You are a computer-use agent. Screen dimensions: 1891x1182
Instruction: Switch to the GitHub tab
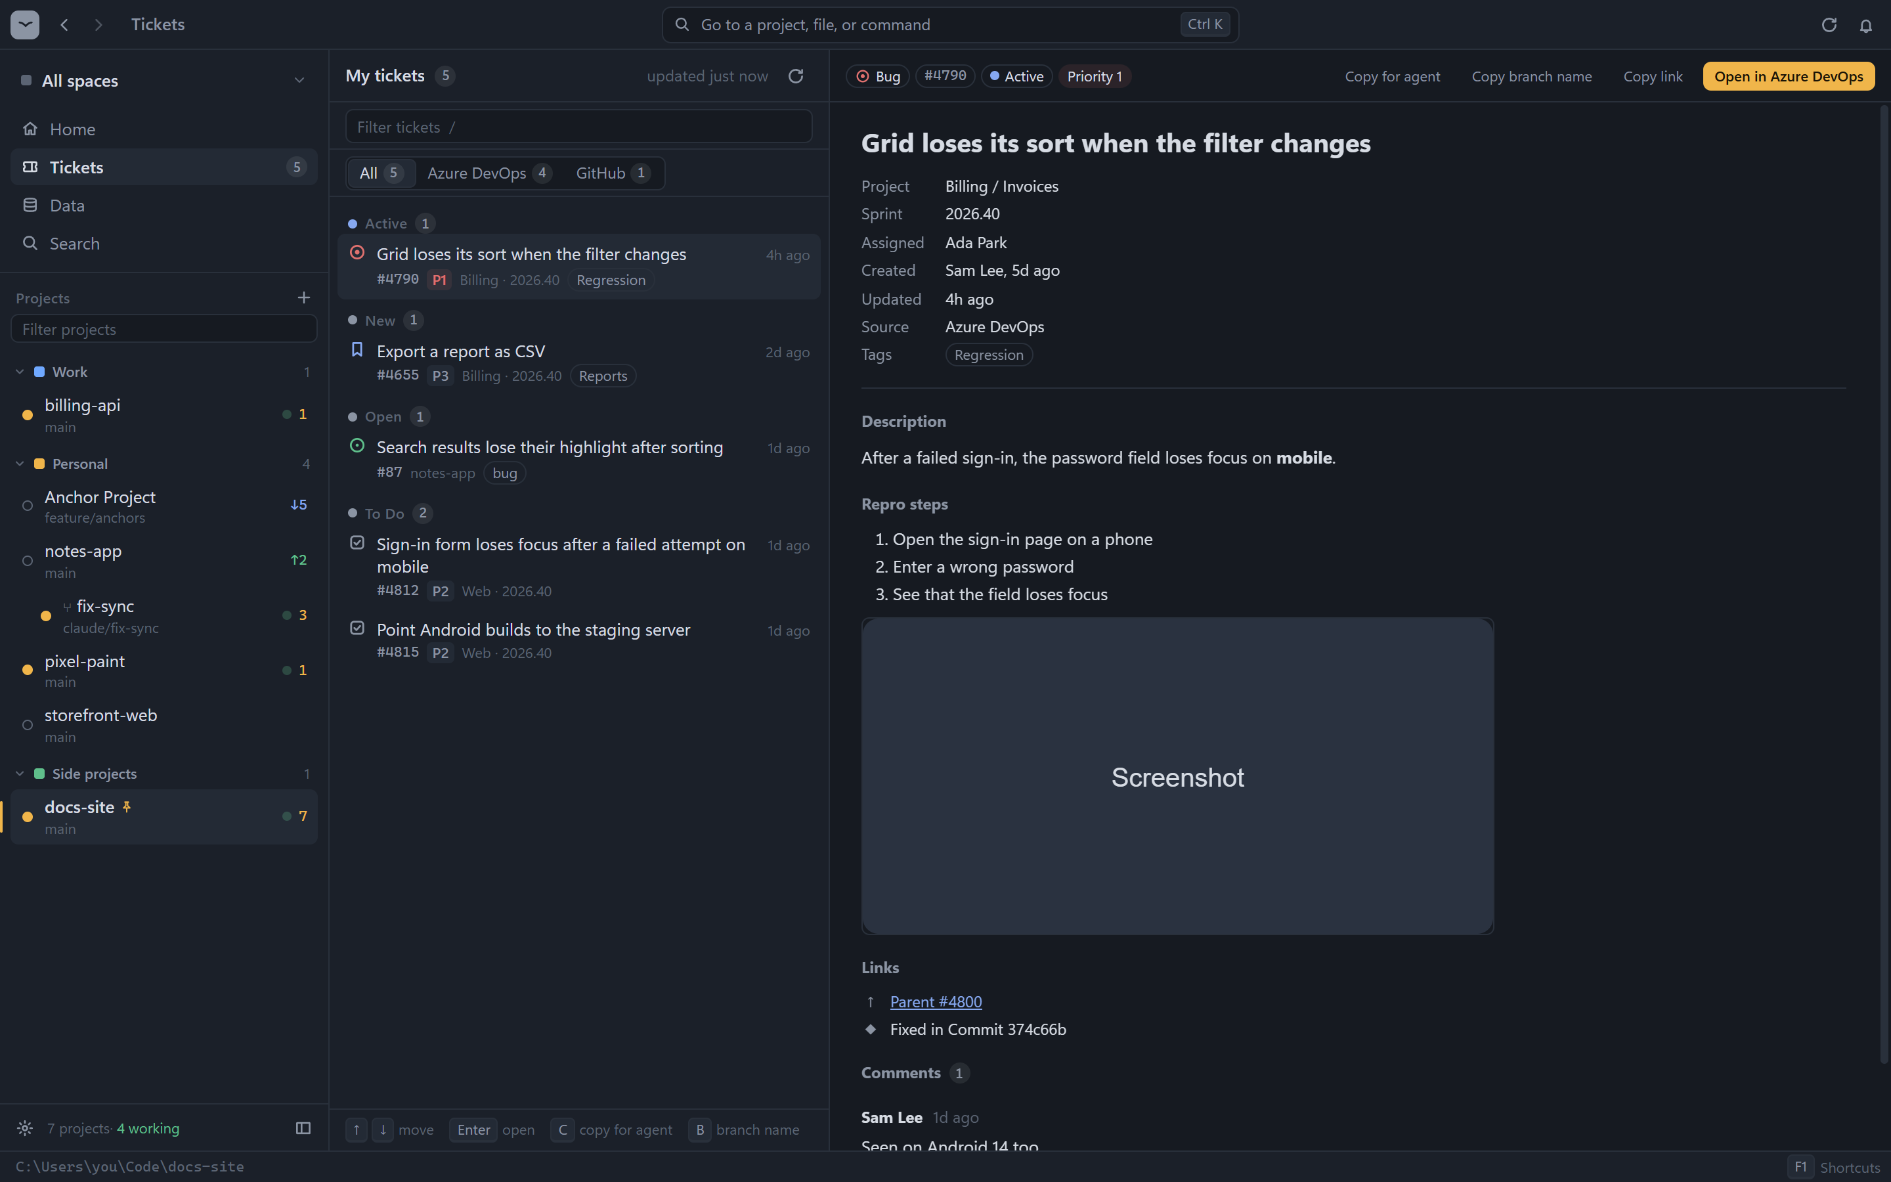[613, 173]
